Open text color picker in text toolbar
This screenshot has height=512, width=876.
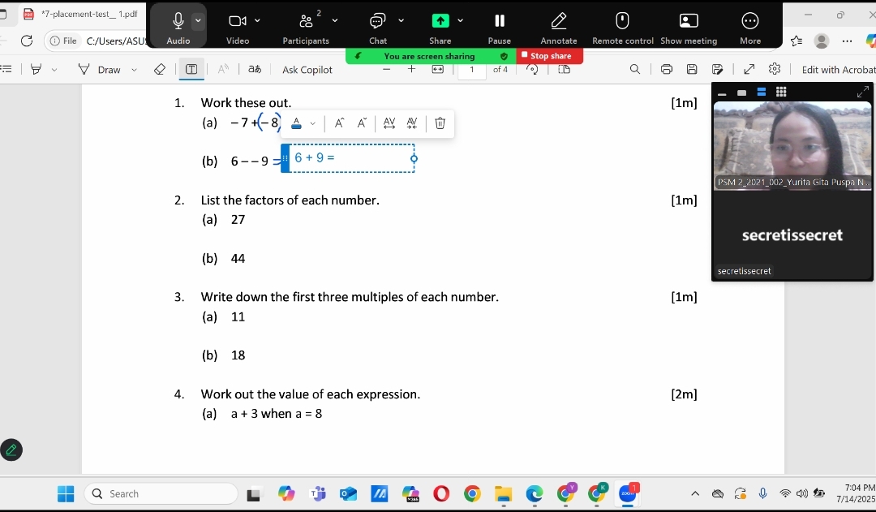click(296, 123)
